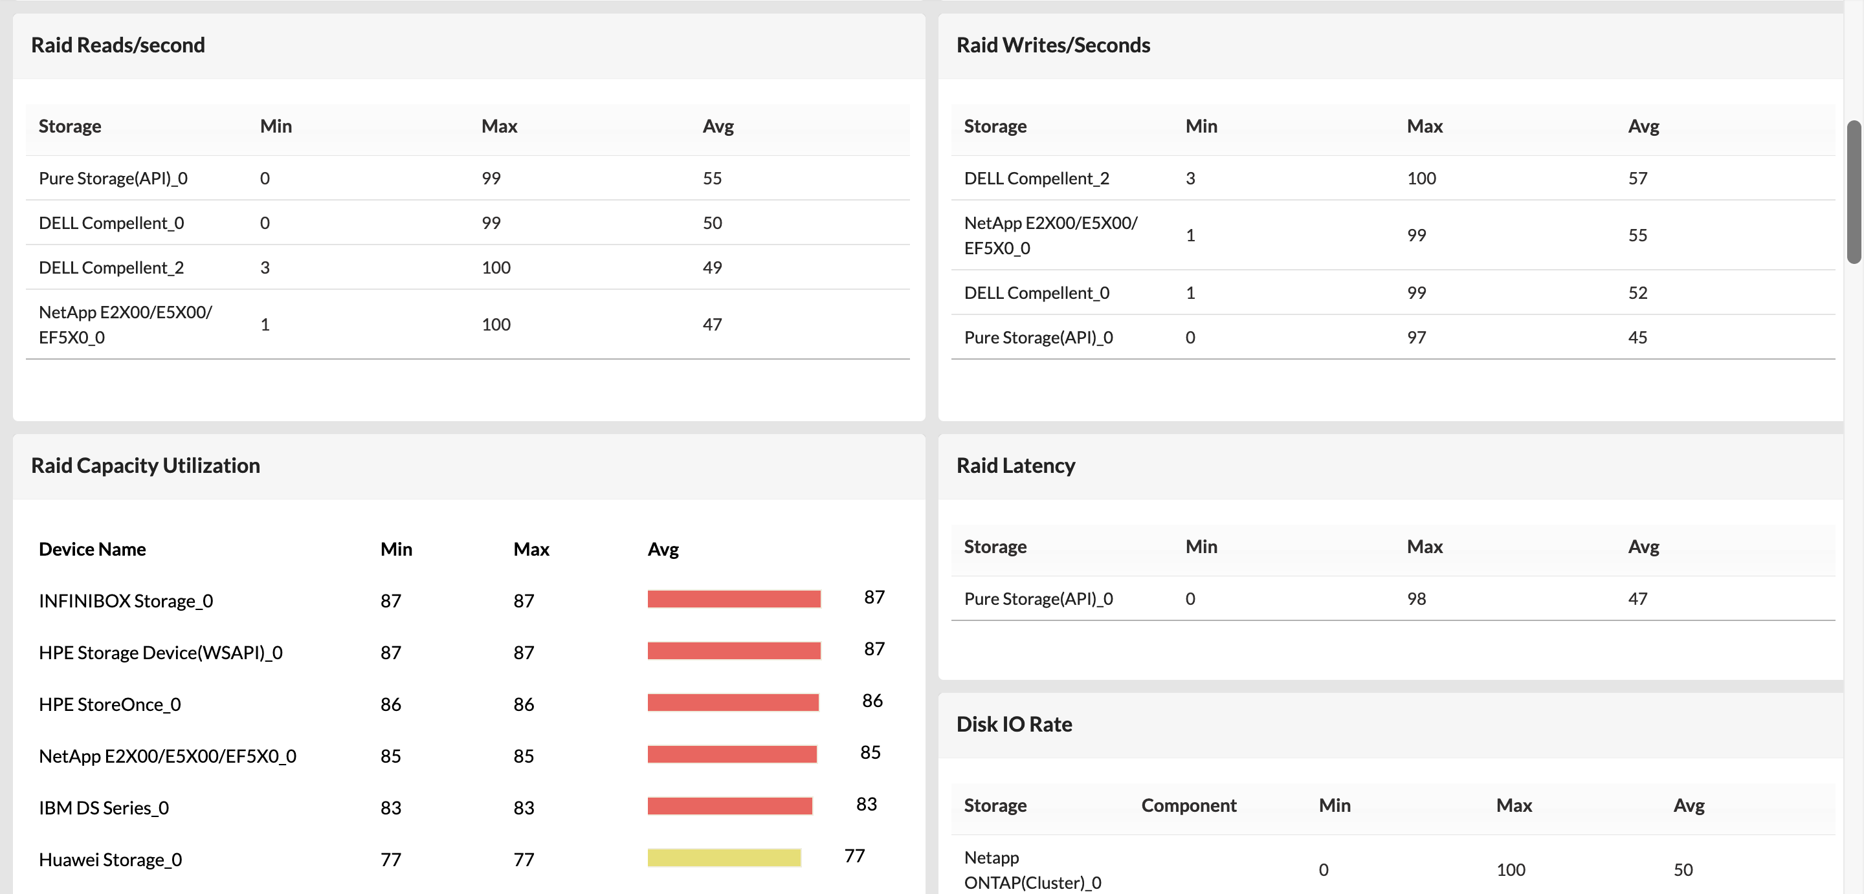
Task: Click the Raid Capacity Utilization heading
Action: pos(145,465)
